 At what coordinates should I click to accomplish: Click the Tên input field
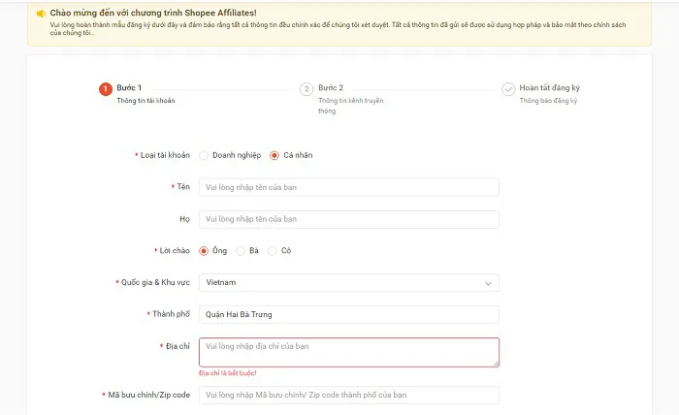click(349, 187)
